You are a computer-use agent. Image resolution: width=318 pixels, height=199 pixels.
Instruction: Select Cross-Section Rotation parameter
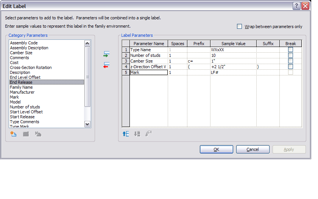click(x=47, y=67)
